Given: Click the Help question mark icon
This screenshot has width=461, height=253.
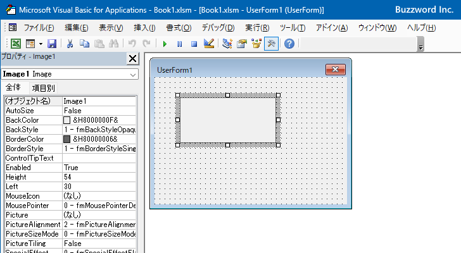Looking at the screenshot, I should 289,44.
